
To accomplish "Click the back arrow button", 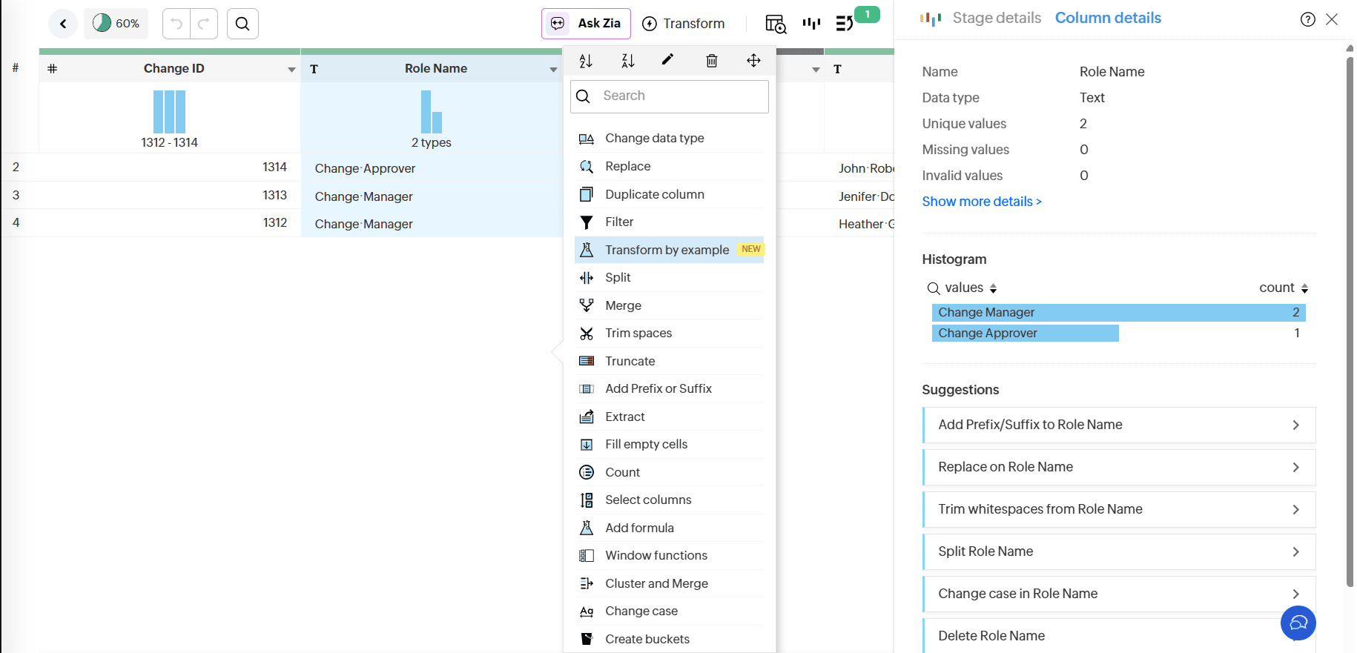I will click(x=63, y=24).
